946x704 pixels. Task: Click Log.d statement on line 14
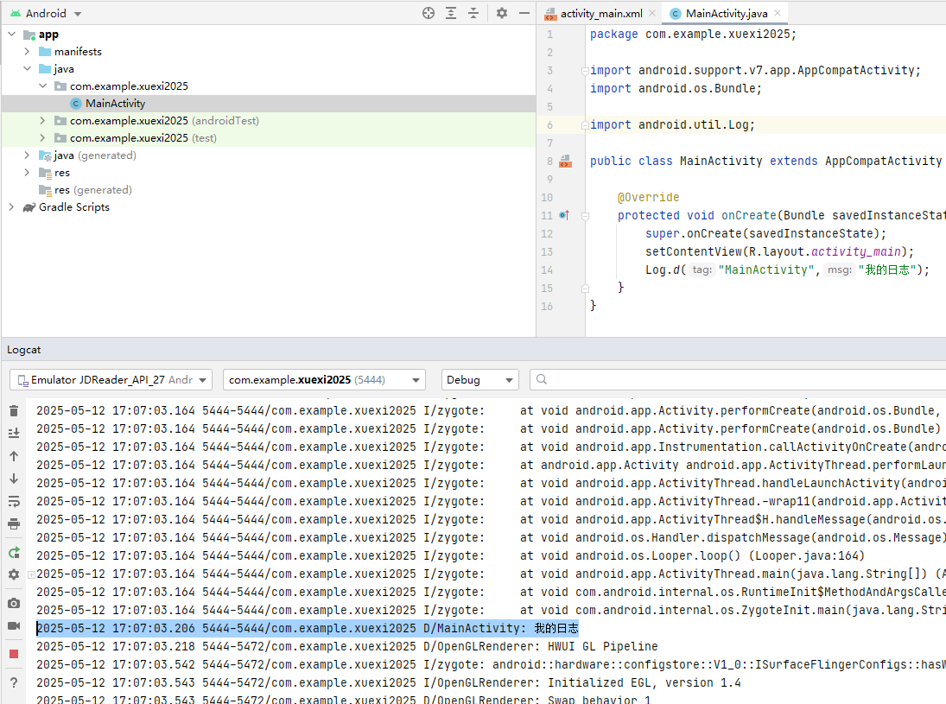(787, 270)
